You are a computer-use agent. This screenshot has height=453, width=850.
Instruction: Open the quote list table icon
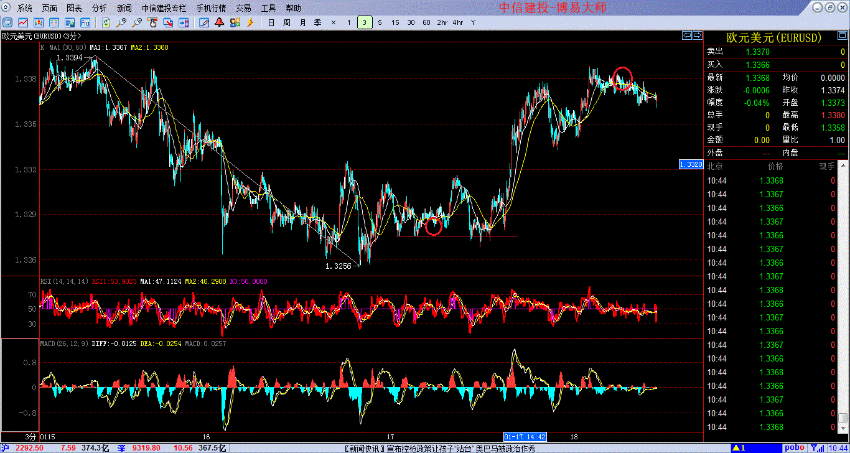[54, 22]
